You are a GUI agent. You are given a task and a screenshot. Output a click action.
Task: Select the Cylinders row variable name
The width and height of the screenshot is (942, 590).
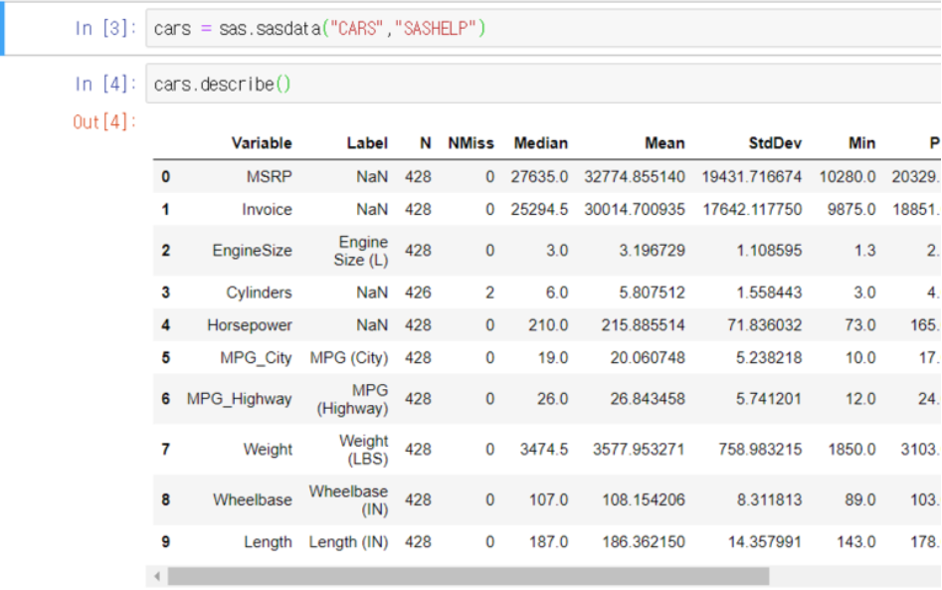[x=259, y=293]
